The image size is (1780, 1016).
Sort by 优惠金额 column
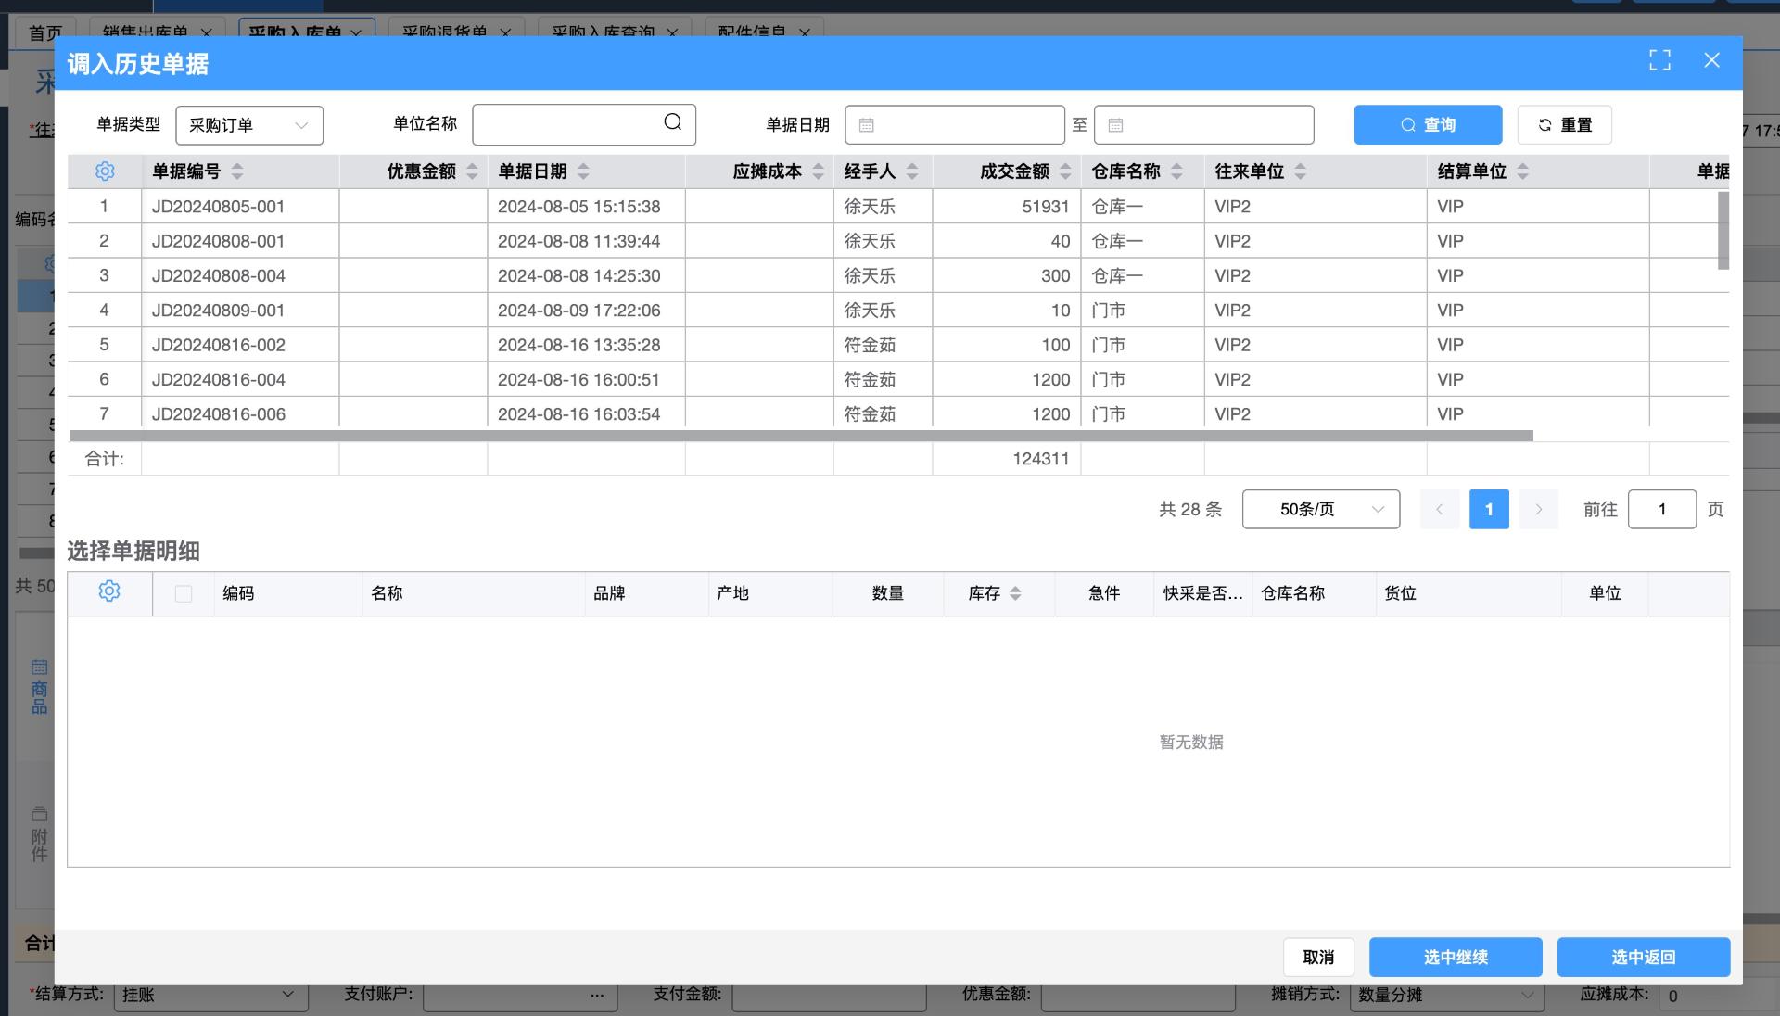472,171
